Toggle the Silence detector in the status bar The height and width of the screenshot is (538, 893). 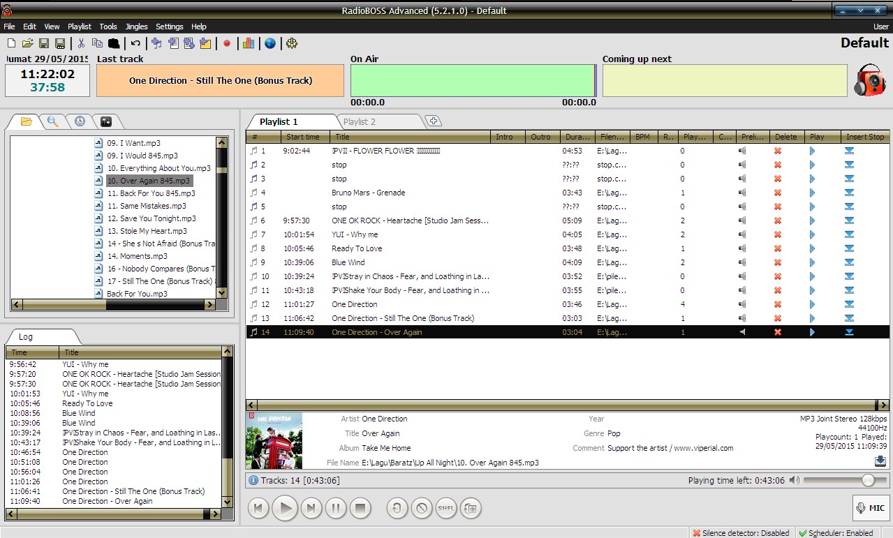(742, 532)
